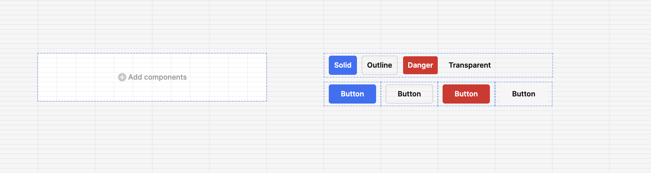Click the gap between Danger and Transparent buttons
The width and height of the screenshot is (651, 173).
click(x=443, y=65)
